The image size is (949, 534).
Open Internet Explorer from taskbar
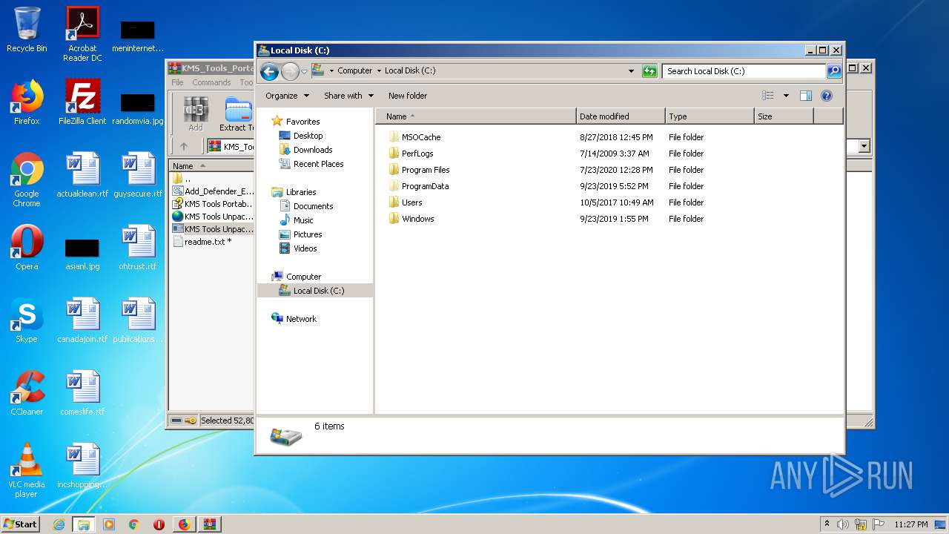pyautogui.click(x=59, y=524)
